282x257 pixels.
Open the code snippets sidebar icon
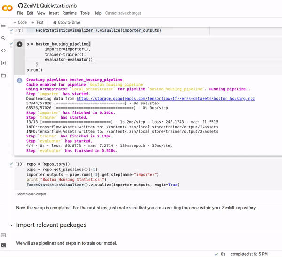pos(3,50)
